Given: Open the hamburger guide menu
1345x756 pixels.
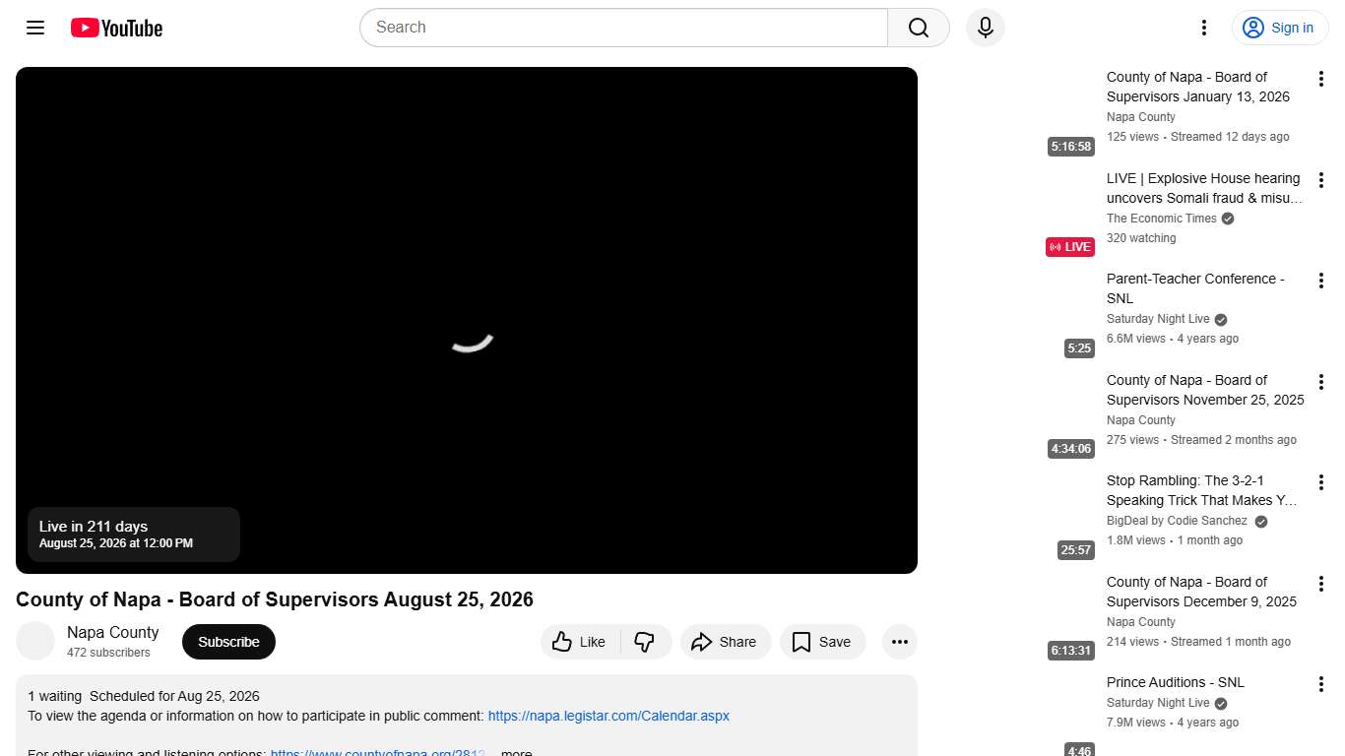Looking at the screenshot, I should (35, 28).
